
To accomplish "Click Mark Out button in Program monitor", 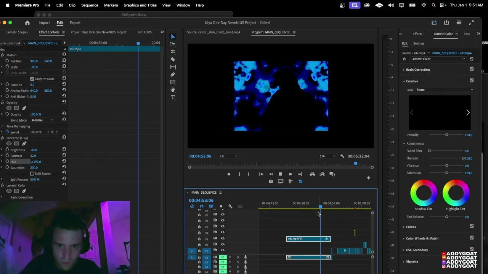I will coord(248,174).
